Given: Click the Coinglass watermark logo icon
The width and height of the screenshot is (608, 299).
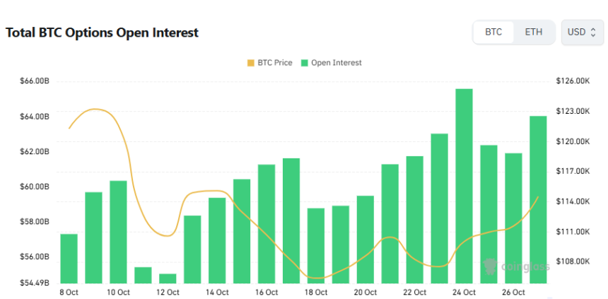Looking at the screenshot, I should pyautogui.click(x=489, y=266).
